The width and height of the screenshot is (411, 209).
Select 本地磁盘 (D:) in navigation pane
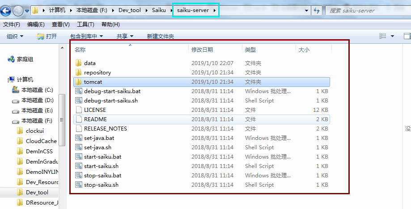(x=37, y=100)
